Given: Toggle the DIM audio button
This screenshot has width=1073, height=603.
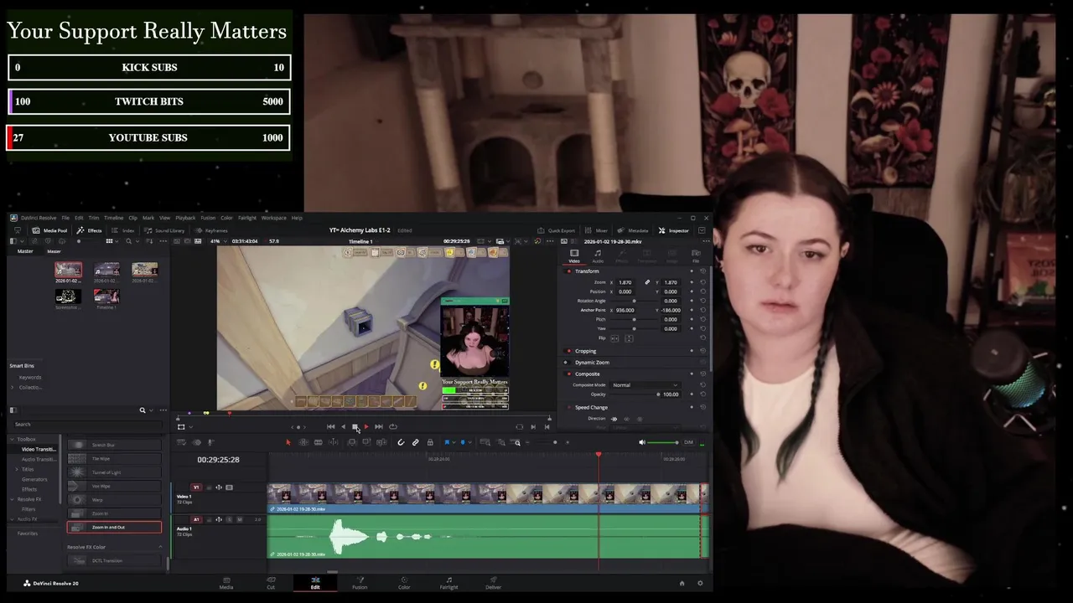Looking at the screenshot, I should point(688,442).
